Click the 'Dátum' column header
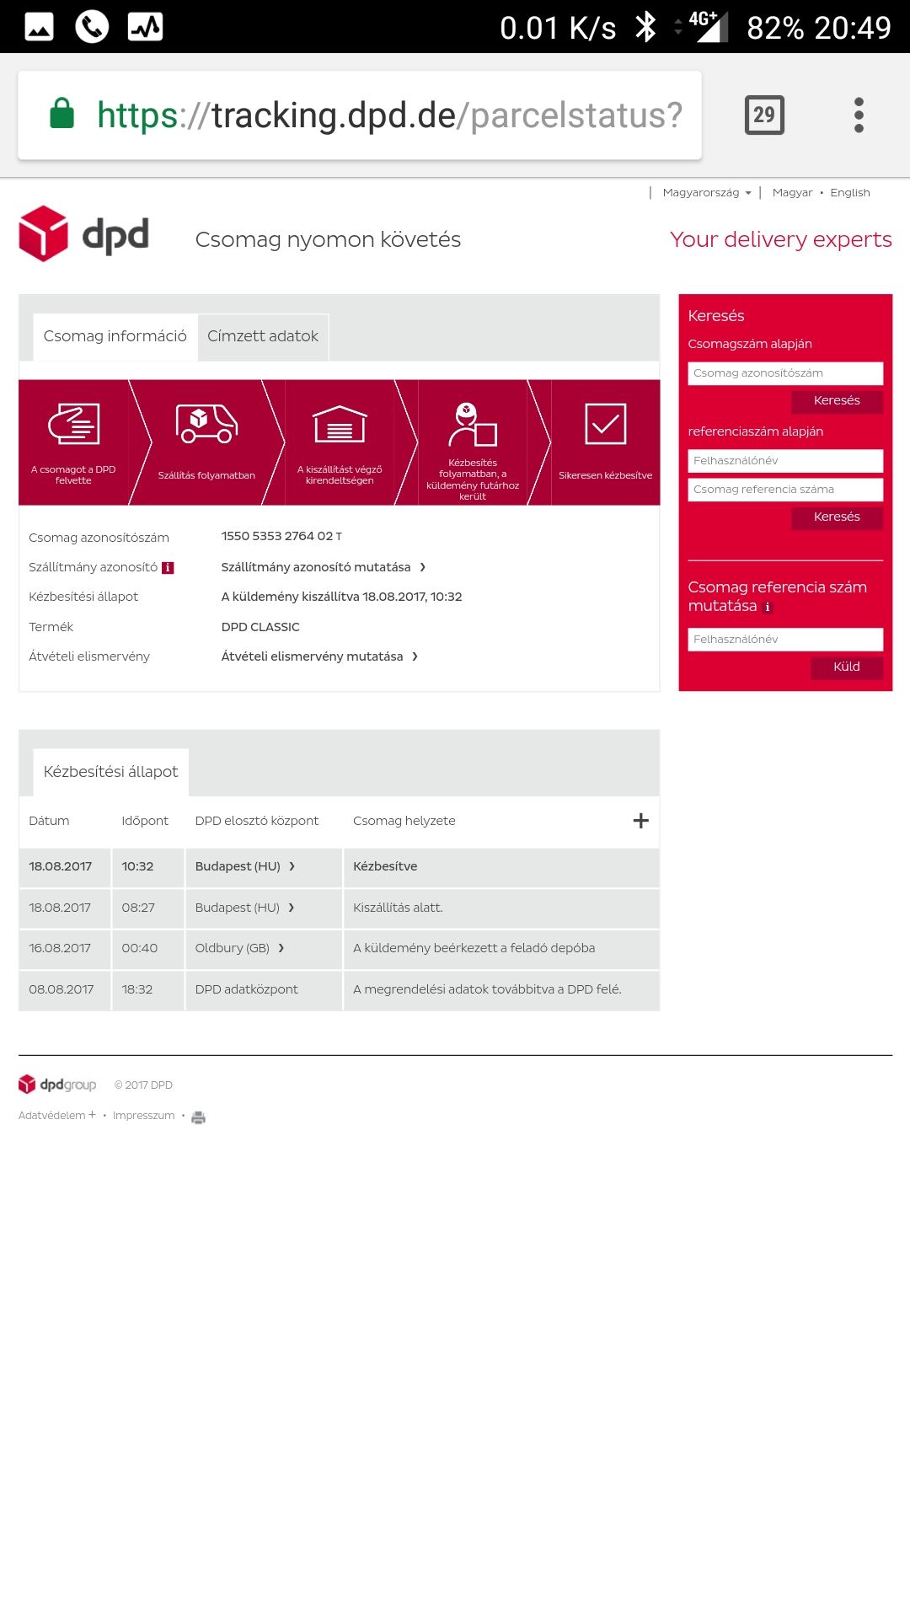This screenshot has width=910, height=1618. (49, 821)
